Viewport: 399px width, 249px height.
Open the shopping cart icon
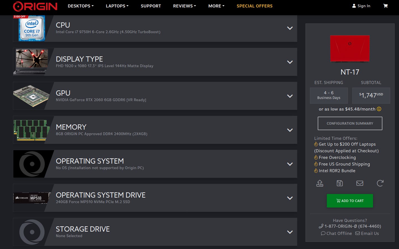385,6
